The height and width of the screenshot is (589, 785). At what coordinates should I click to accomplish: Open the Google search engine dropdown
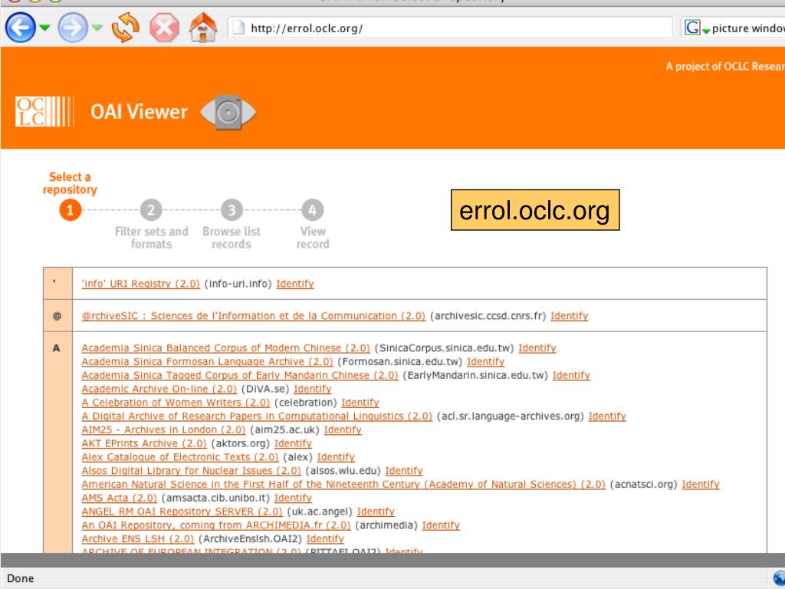[x=697, y=28]
